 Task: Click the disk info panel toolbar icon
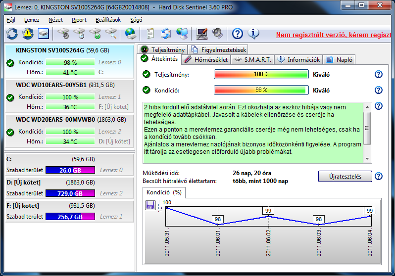tap(44, 34)
